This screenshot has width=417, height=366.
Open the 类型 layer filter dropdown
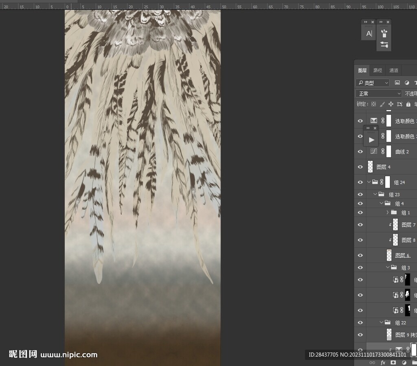pyautogui.click(x=373, y=83)
